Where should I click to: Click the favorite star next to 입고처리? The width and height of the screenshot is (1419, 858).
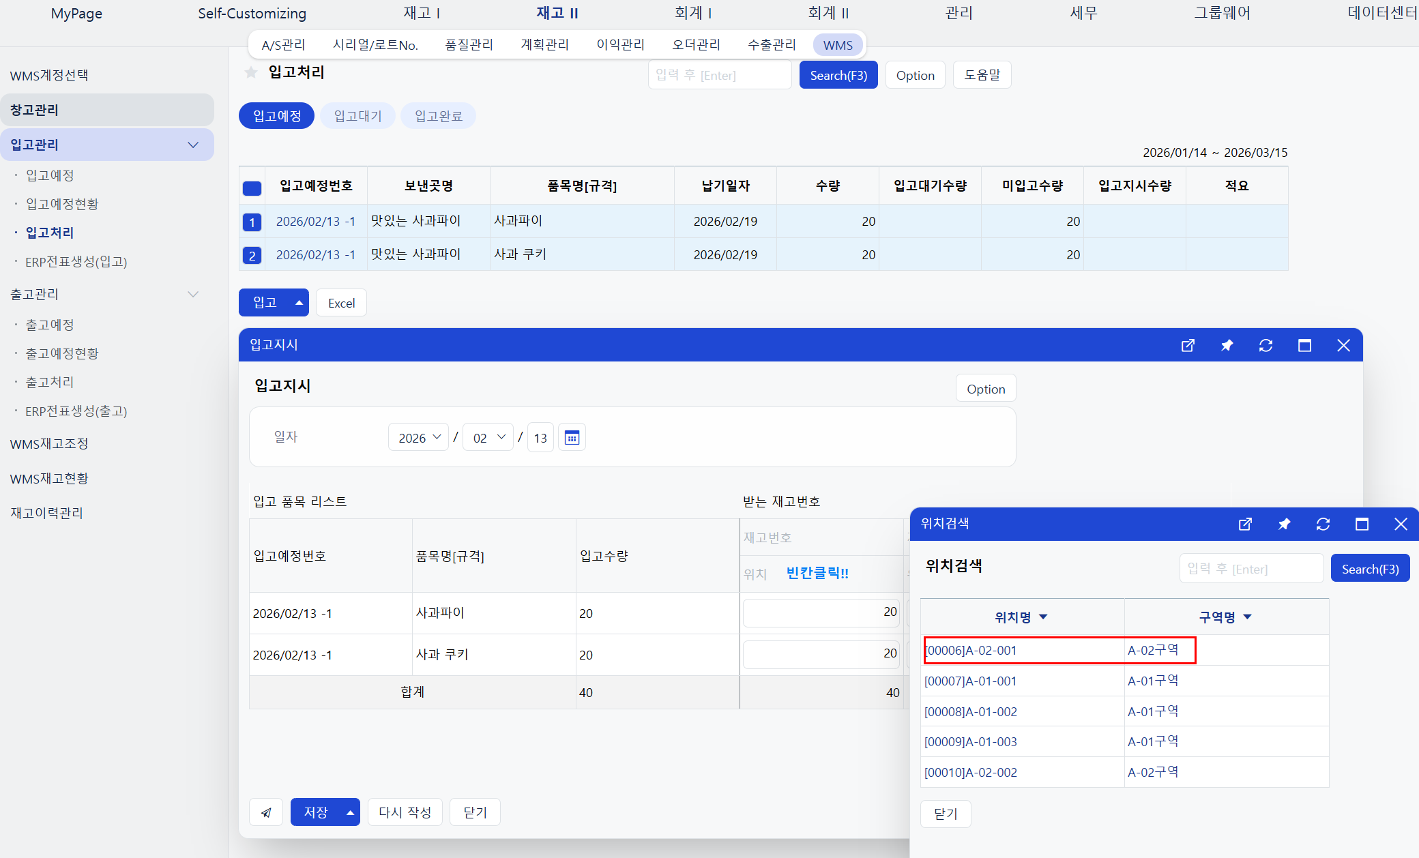pos(251,72)
